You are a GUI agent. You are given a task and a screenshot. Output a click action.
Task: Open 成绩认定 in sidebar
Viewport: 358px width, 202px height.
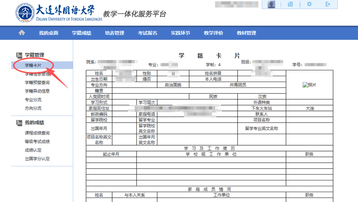[33, 150]
